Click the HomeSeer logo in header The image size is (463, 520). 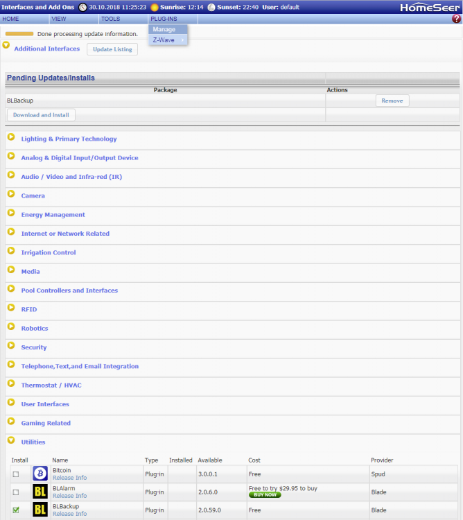[430, 7]
